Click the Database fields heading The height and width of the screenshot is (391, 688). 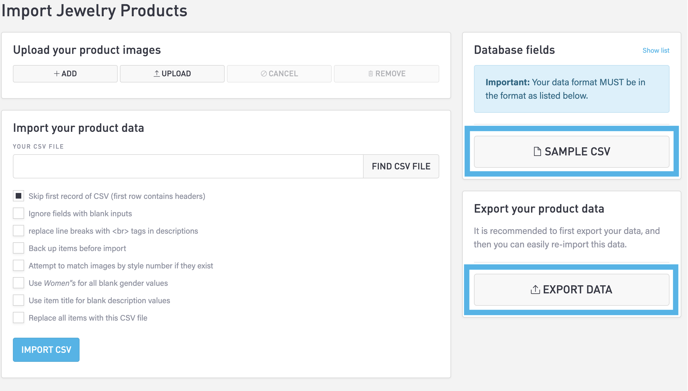pyautogui.click(x=514, y=50)
